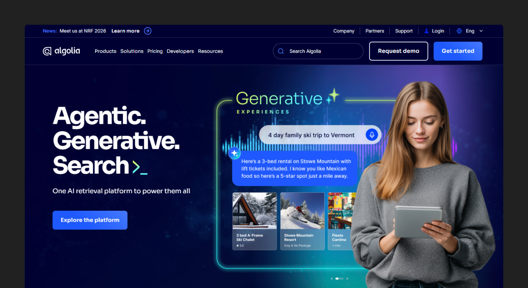The height and width of the screenshot is (288, 528).
Task: Open the Products menu
Action: pos(106,51)
